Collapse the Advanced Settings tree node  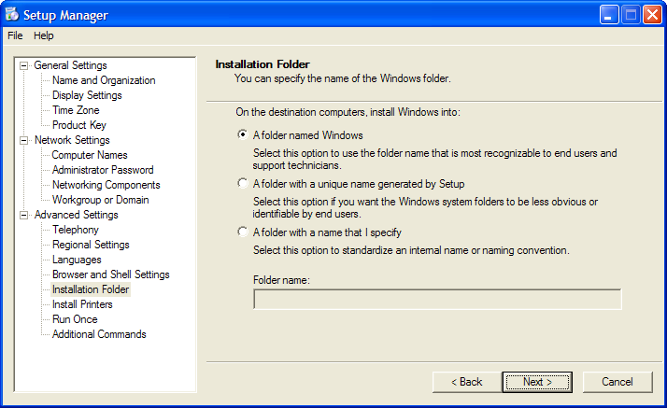tap(24, 215)
